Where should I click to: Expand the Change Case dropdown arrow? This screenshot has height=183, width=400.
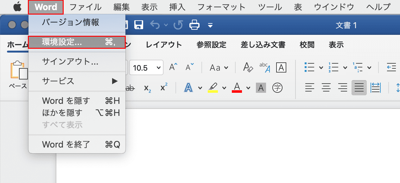point(226,68)
